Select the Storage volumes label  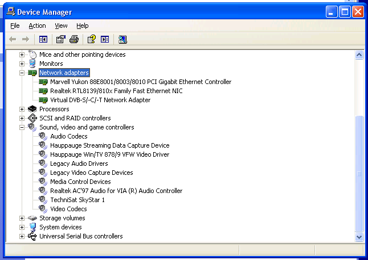(x=62, y=218)
